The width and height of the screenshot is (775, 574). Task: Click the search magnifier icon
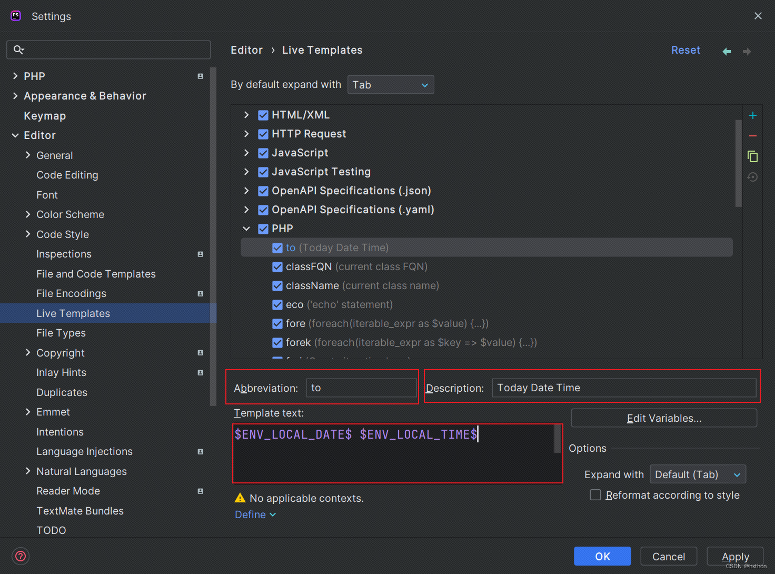[18, 50]
